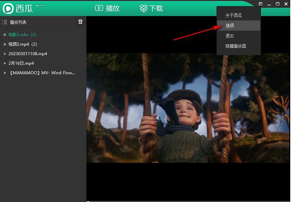Minimize the Xigua player window
This screenshot has width=292, height=202.
[269, 4]
